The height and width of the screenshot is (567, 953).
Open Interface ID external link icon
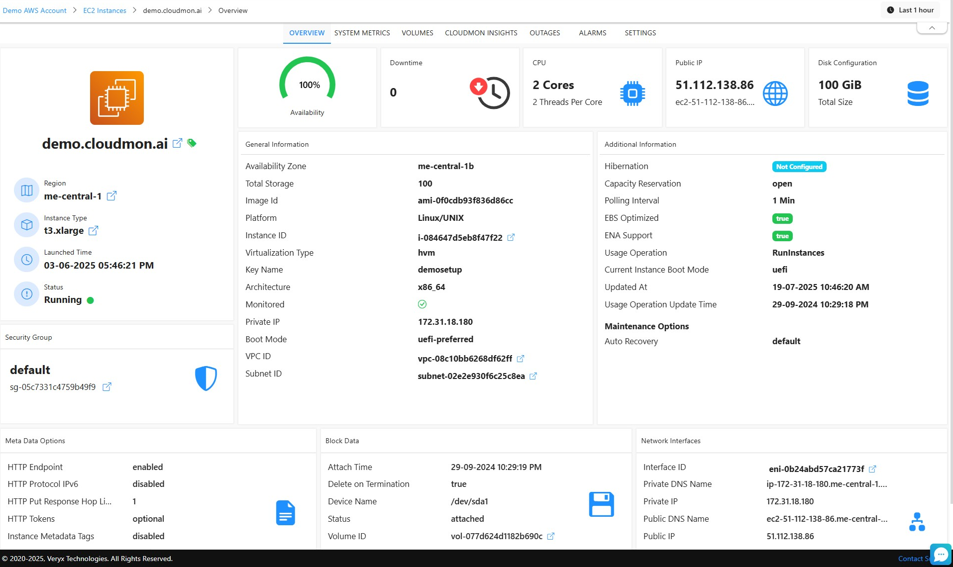(x=872, y=469)
